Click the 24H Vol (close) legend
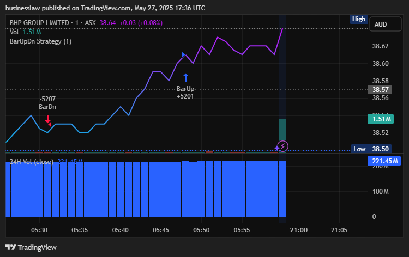Viewport: 409px width, 257px height. point(32,162)
